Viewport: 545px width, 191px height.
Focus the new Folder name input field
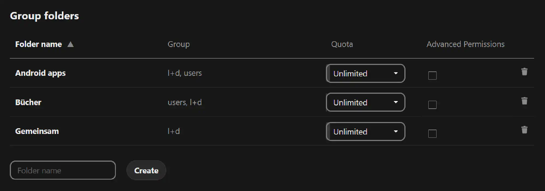[63, 170]
